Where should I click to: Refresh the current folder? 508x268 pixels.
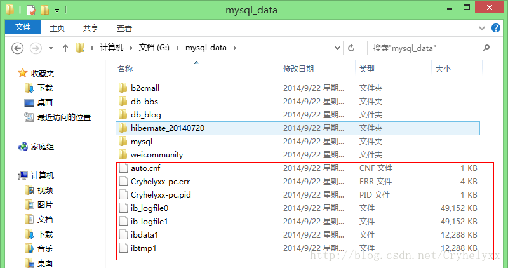tap(351, 48)
